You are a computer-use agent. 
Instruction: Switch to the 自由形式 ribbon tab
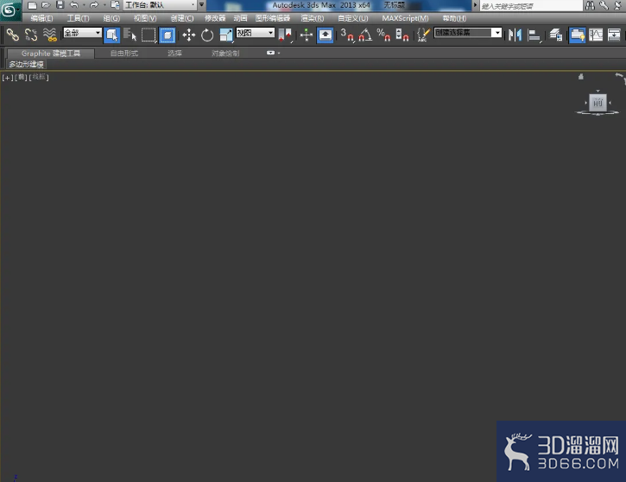coord(124,54)
